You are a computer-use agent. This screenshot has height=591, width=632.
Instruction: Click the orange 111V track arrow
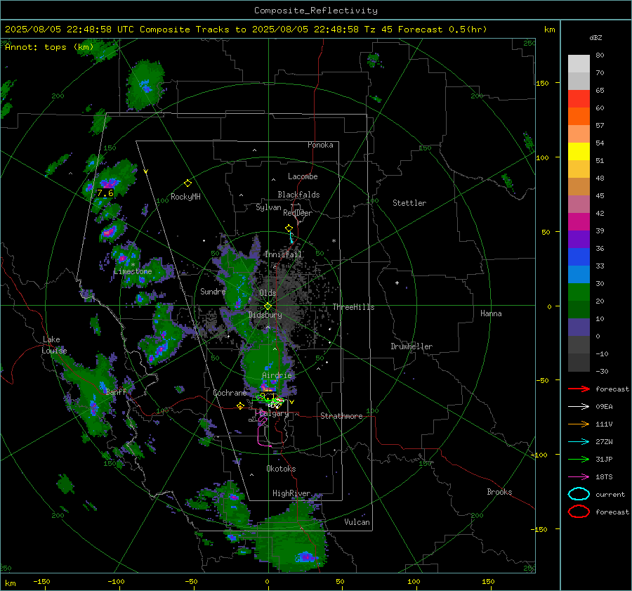579,424
